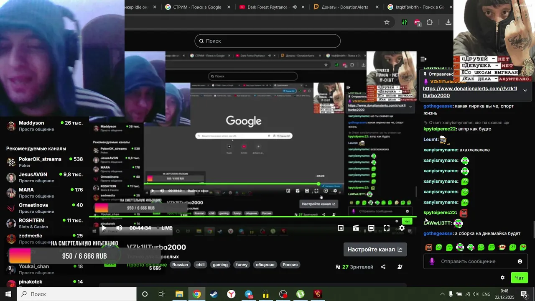Close the Донаты - DonationAlerts tab
Viewport: 535px width, 301px height.
coord(377,7)
